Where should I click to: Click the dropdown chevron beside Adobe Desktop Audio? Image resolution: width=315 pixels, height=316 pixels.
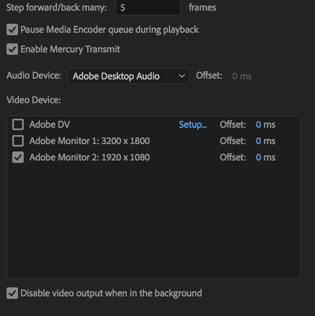(x=182, y=76)
